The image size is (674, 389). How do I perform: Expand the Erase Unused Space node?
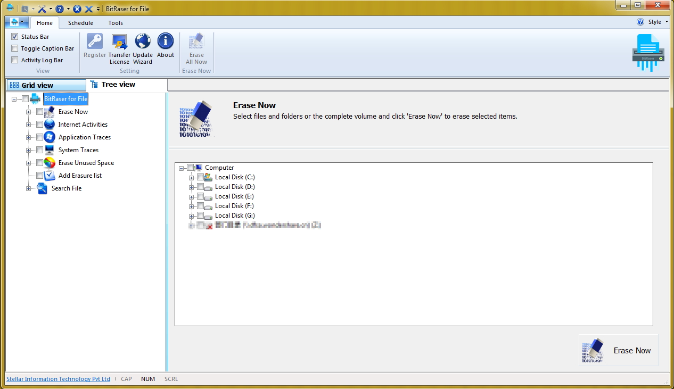(29, 163)
